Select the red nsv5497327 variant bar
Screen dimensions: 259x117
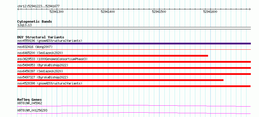tap(120, 80)
